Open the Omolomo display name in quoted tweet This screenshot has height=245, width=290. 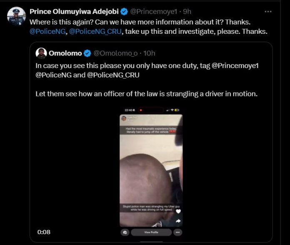(x=65, y=53)
